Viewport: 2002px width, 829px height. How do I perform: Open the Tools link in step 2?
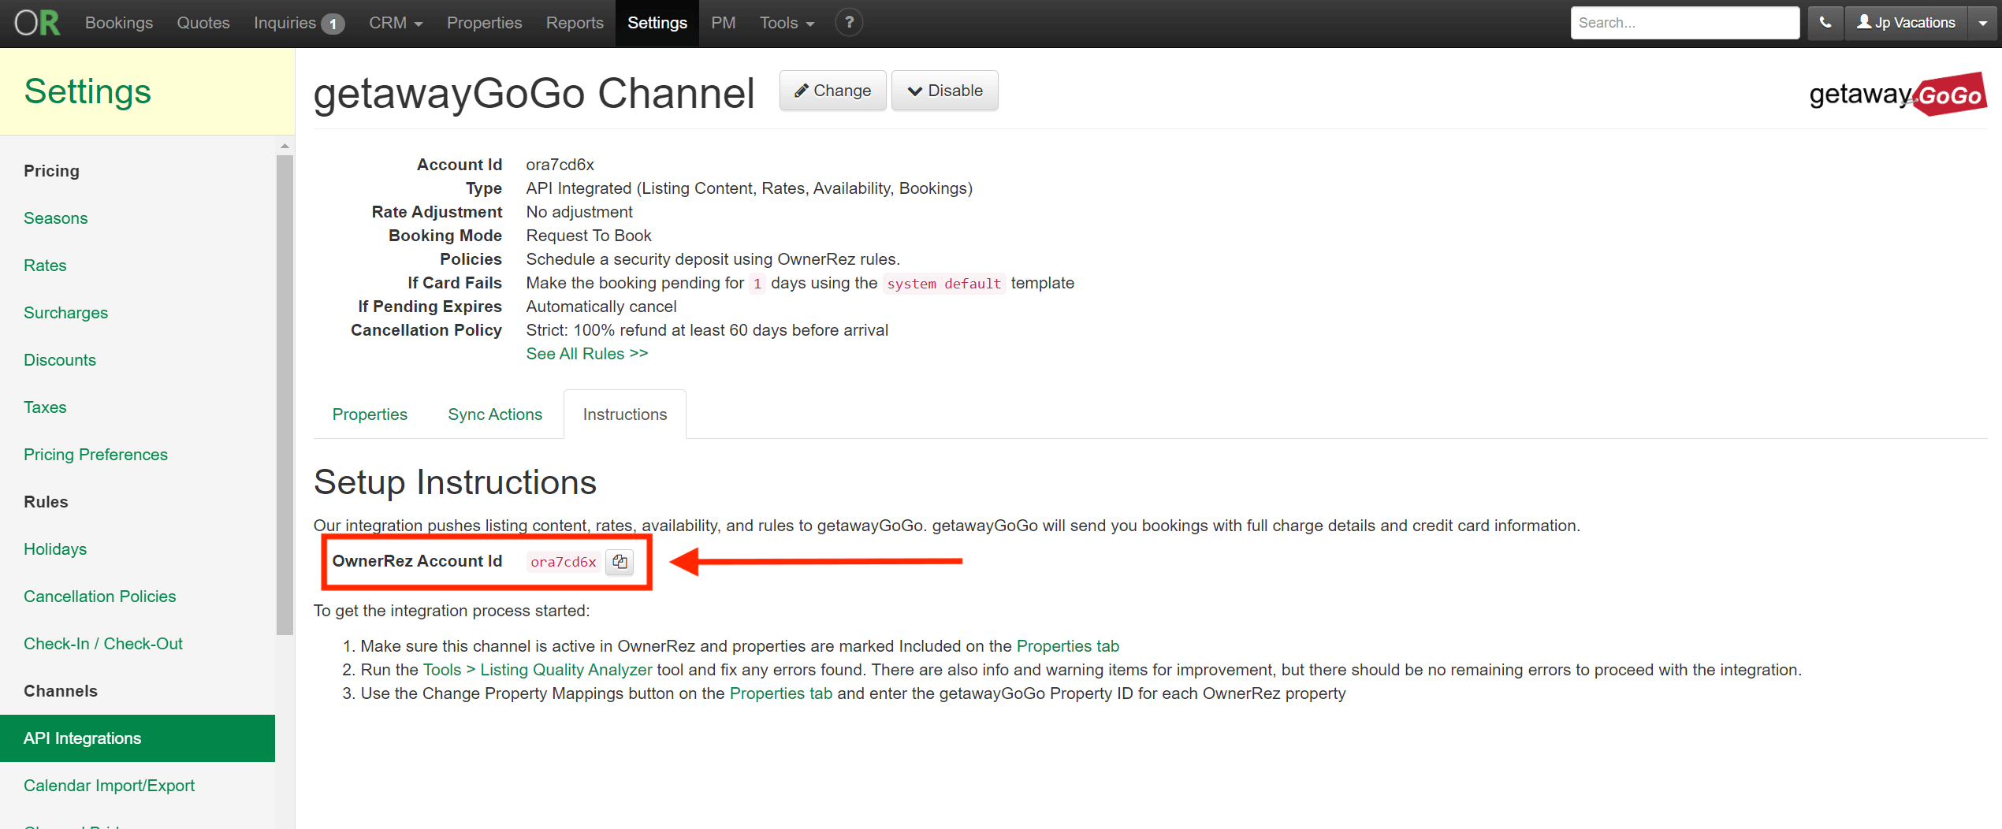coord(442,670)
